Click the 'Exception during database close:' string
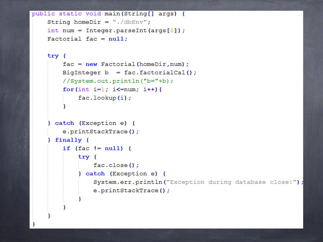This screenshot has height=242, width=323. 231,182
